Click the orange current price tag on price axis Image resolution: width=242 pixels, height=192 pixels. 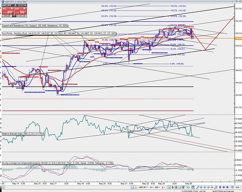point(238,39)
